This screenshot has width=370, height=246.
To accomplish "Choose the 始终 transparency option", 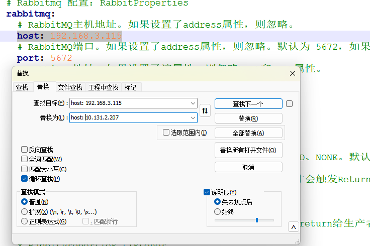I will [218, 212].
